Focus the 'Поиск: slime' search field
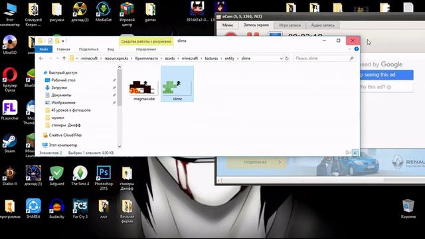425x239 pixels. (324, 58)
